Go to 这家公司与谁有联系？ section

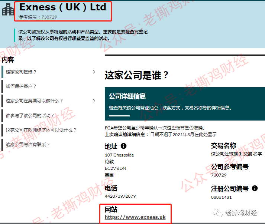28,145
